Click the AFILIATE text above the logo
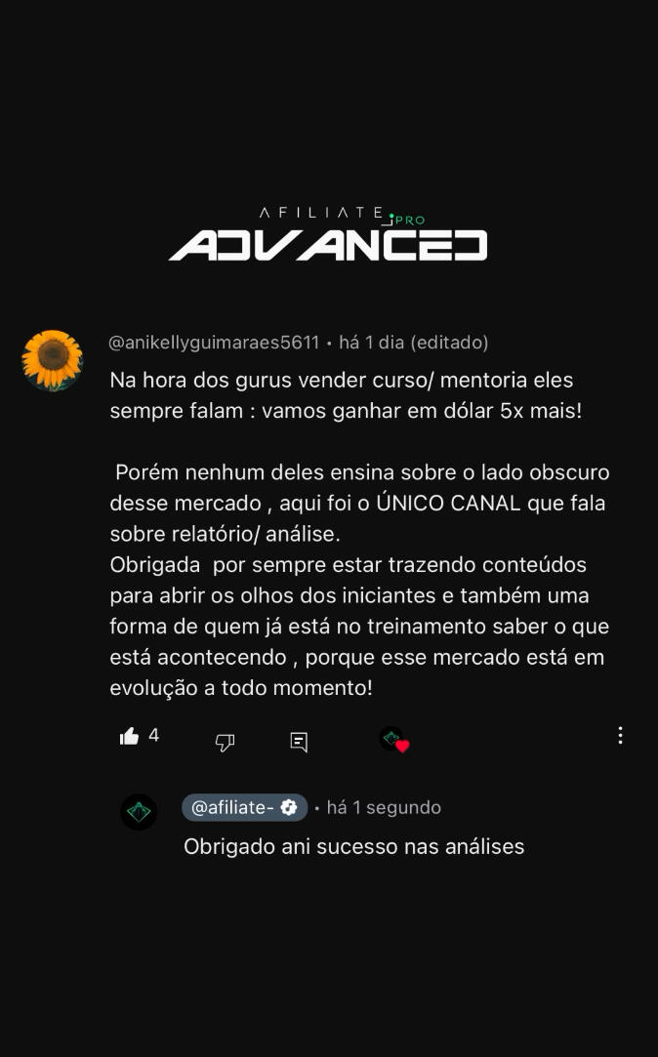The height and width of the screenshot is (1057, 658). point(322,213)
